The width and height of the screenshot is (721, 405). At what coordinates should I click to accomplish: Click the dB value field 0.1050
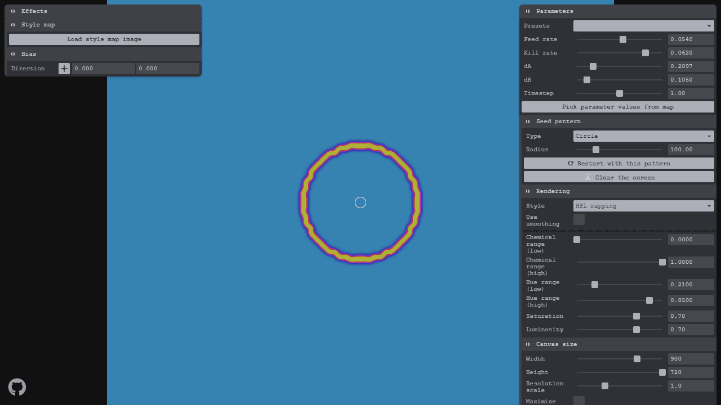click(x=691, y=80)
